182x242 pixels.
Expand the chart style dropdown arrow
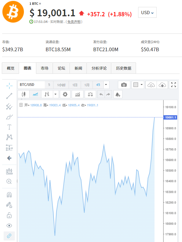click(55, 94)
